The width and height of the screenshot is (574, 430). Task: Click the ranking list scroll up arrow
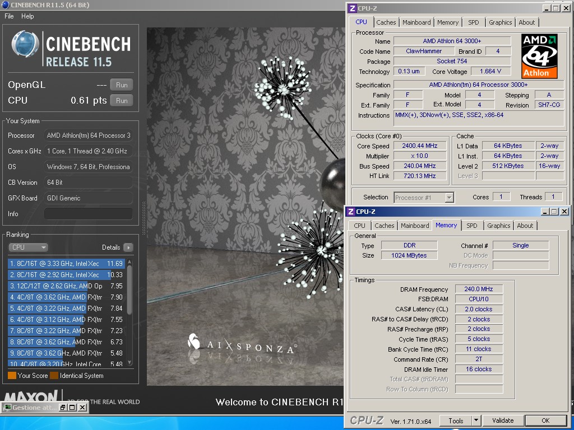129,263
